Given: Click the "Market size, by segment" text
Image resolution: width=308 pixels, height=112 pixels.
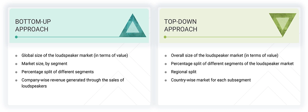Looking at the screenshot, I should [x=44, y=64].
